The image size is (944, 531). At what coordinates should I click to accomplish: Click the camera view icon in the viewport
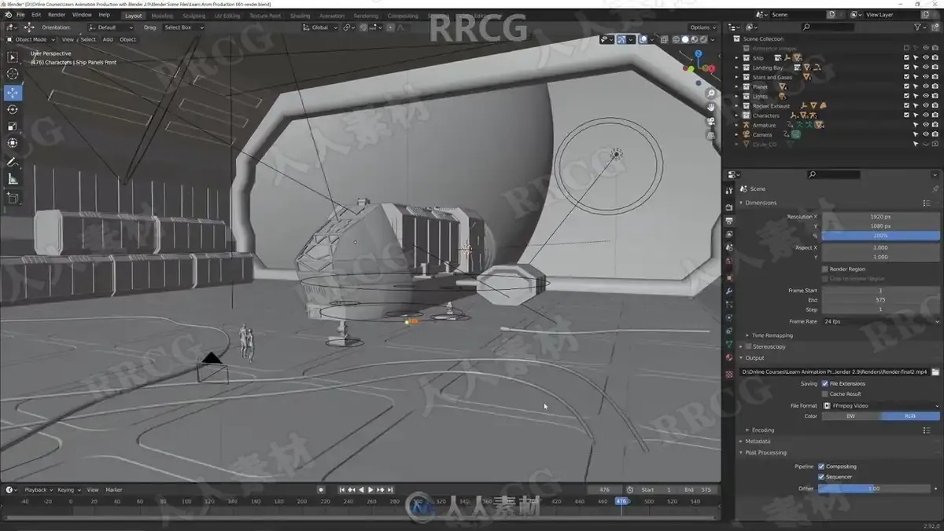[x=710, y=120]
